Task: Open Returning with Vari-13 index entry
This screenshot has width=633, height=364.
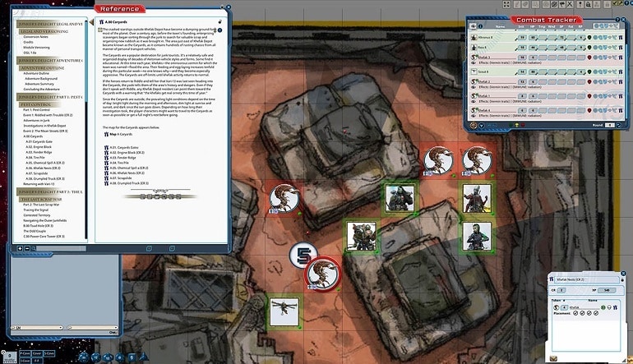Action: click(x=39, y=183)
